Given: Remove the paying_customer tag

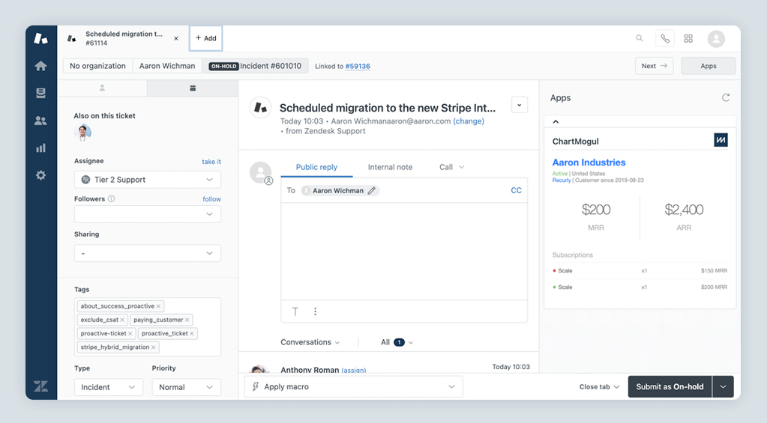Looking at the screenshot, I should [x=187, y=320].
